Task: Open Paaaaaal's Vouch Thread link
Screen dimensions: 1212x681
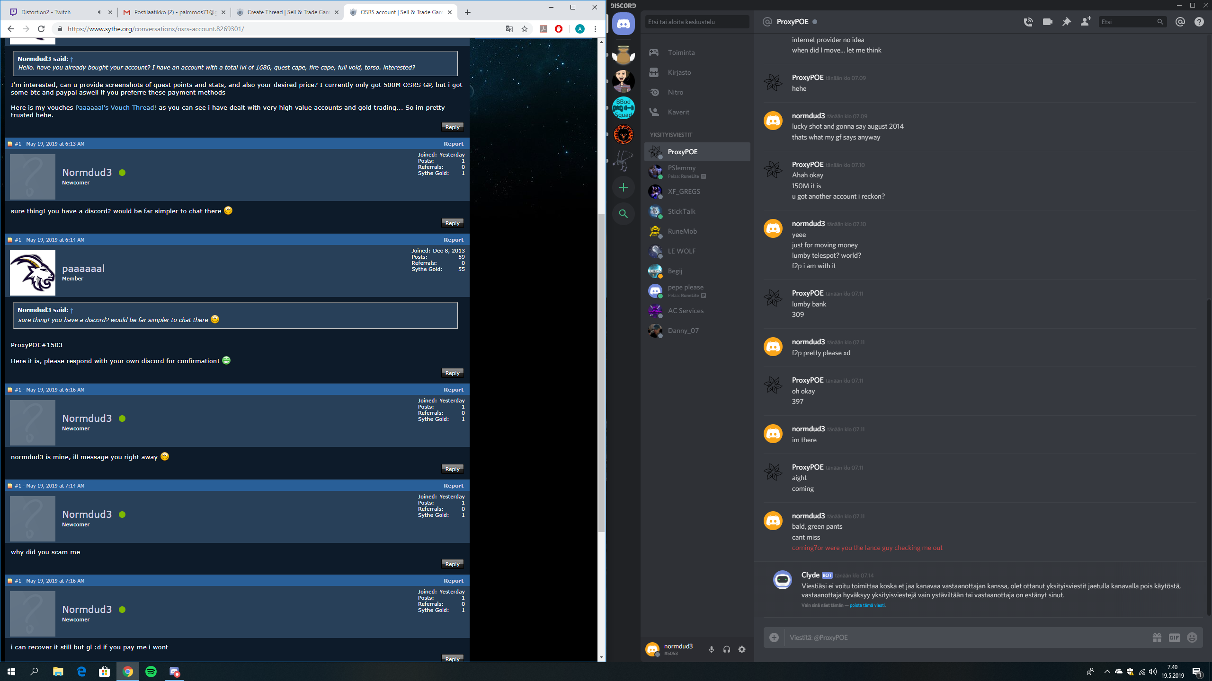Action: 116,107
